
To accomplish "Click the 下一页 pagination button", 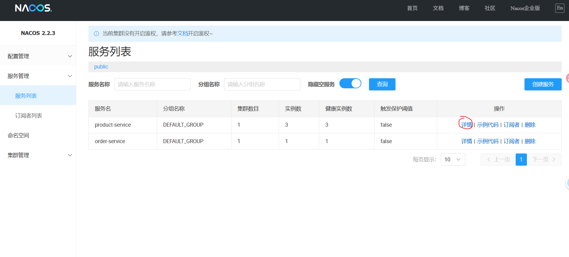I will click(x=545, y=160).
